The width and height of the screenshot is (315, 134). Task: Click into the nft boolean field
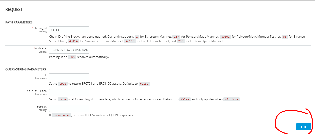pos(69,77)
